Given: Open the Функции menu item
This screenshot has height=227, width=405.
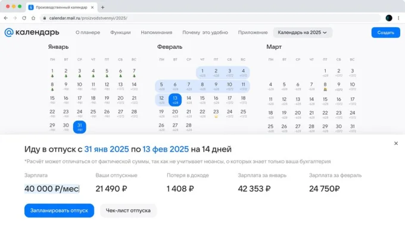Looking at the screenshot, I should 120,33.
